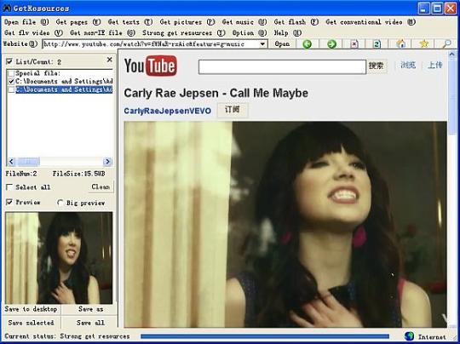Screen dimensions: 460x344
Task: Expand the Website URL dropdown
Action: [263, 44]
